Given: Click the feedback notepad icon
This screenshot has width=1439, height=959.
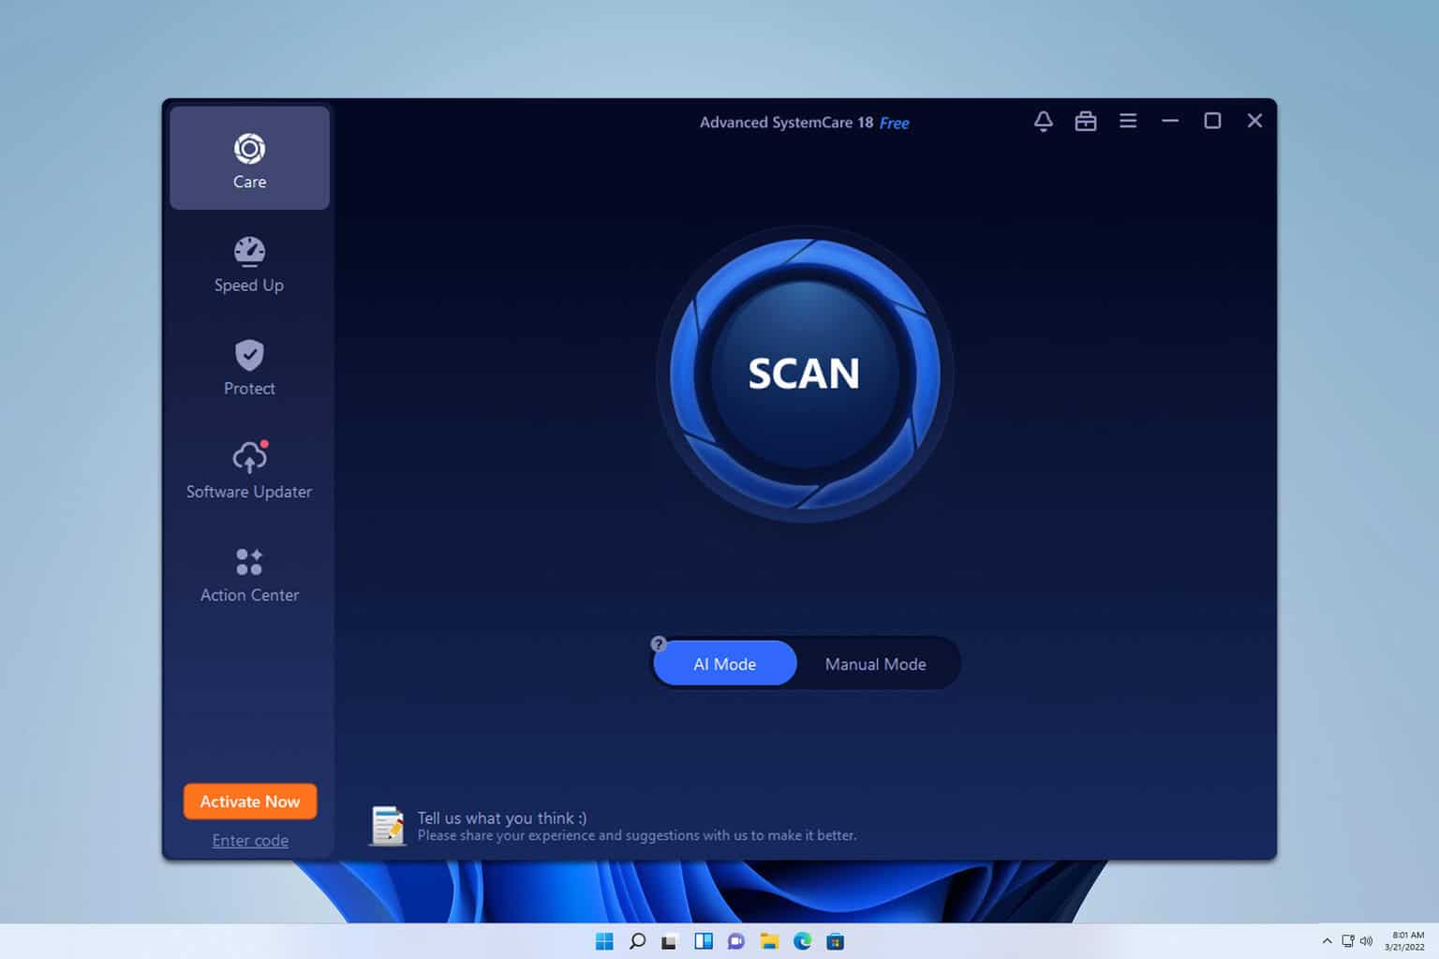Looking at the screenshot, I should (387, 825).
